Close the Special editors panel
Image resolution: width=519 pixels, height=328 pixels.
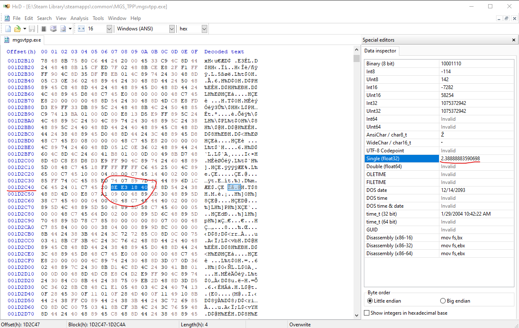pos(514,40)
